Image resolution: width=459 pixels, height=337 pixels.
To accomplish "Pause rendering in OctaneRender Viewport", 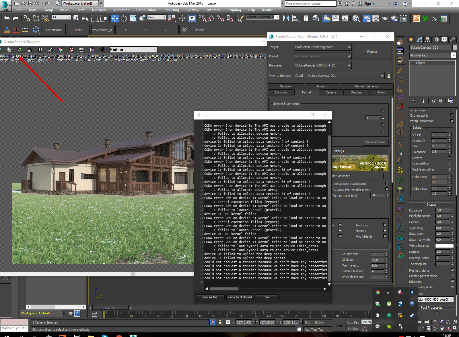I will coord(40,50).
